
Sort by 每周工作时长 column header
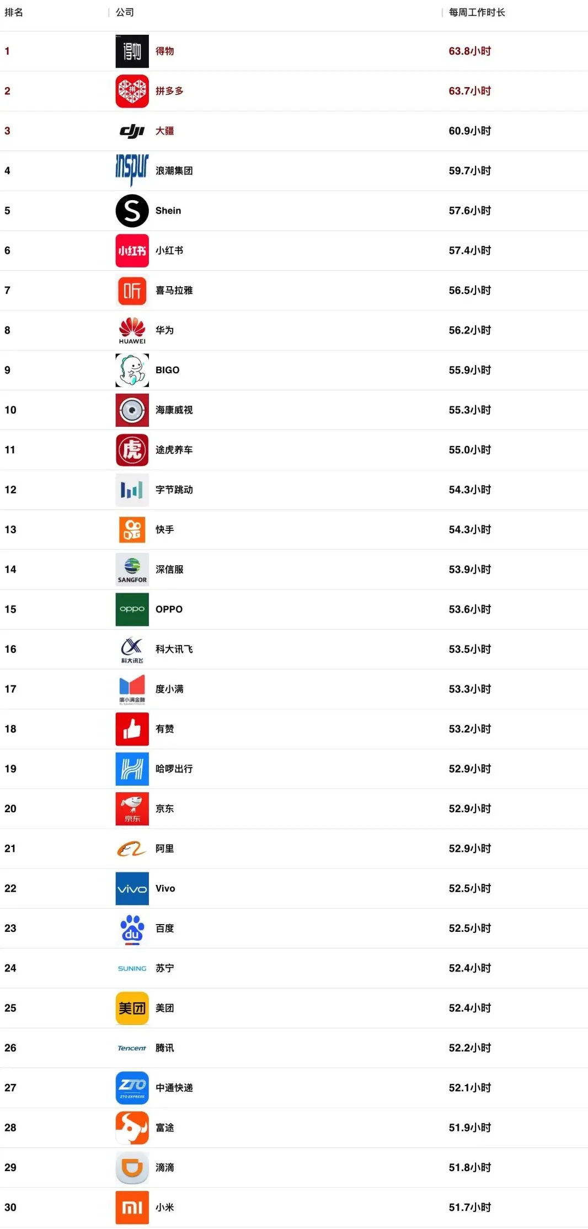coord(477,12)
